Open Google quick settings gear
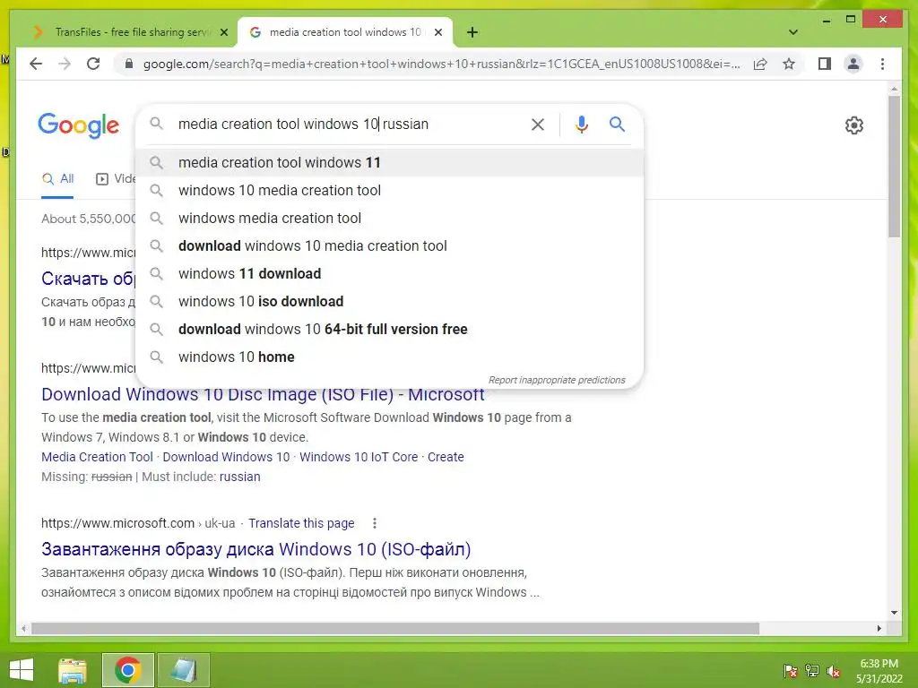The image size is (918, 688). click(x=853, y=125)
